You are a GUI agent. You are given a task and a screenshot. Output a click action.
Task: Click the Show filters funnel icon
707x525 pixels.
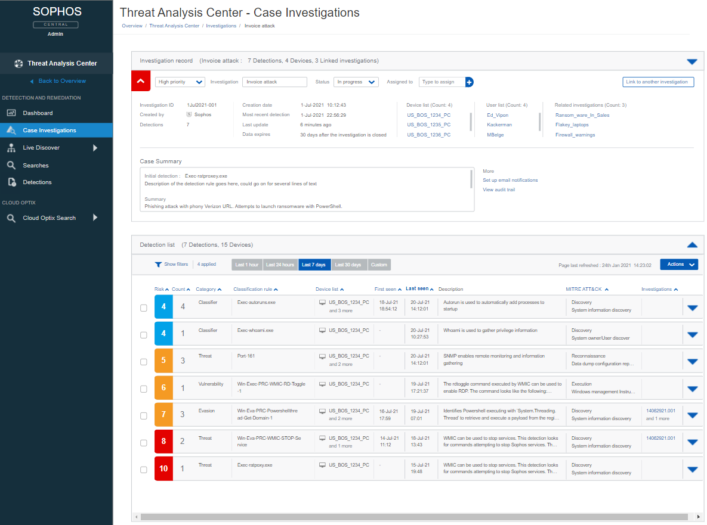pyautogui.click(x=158, y=265)
